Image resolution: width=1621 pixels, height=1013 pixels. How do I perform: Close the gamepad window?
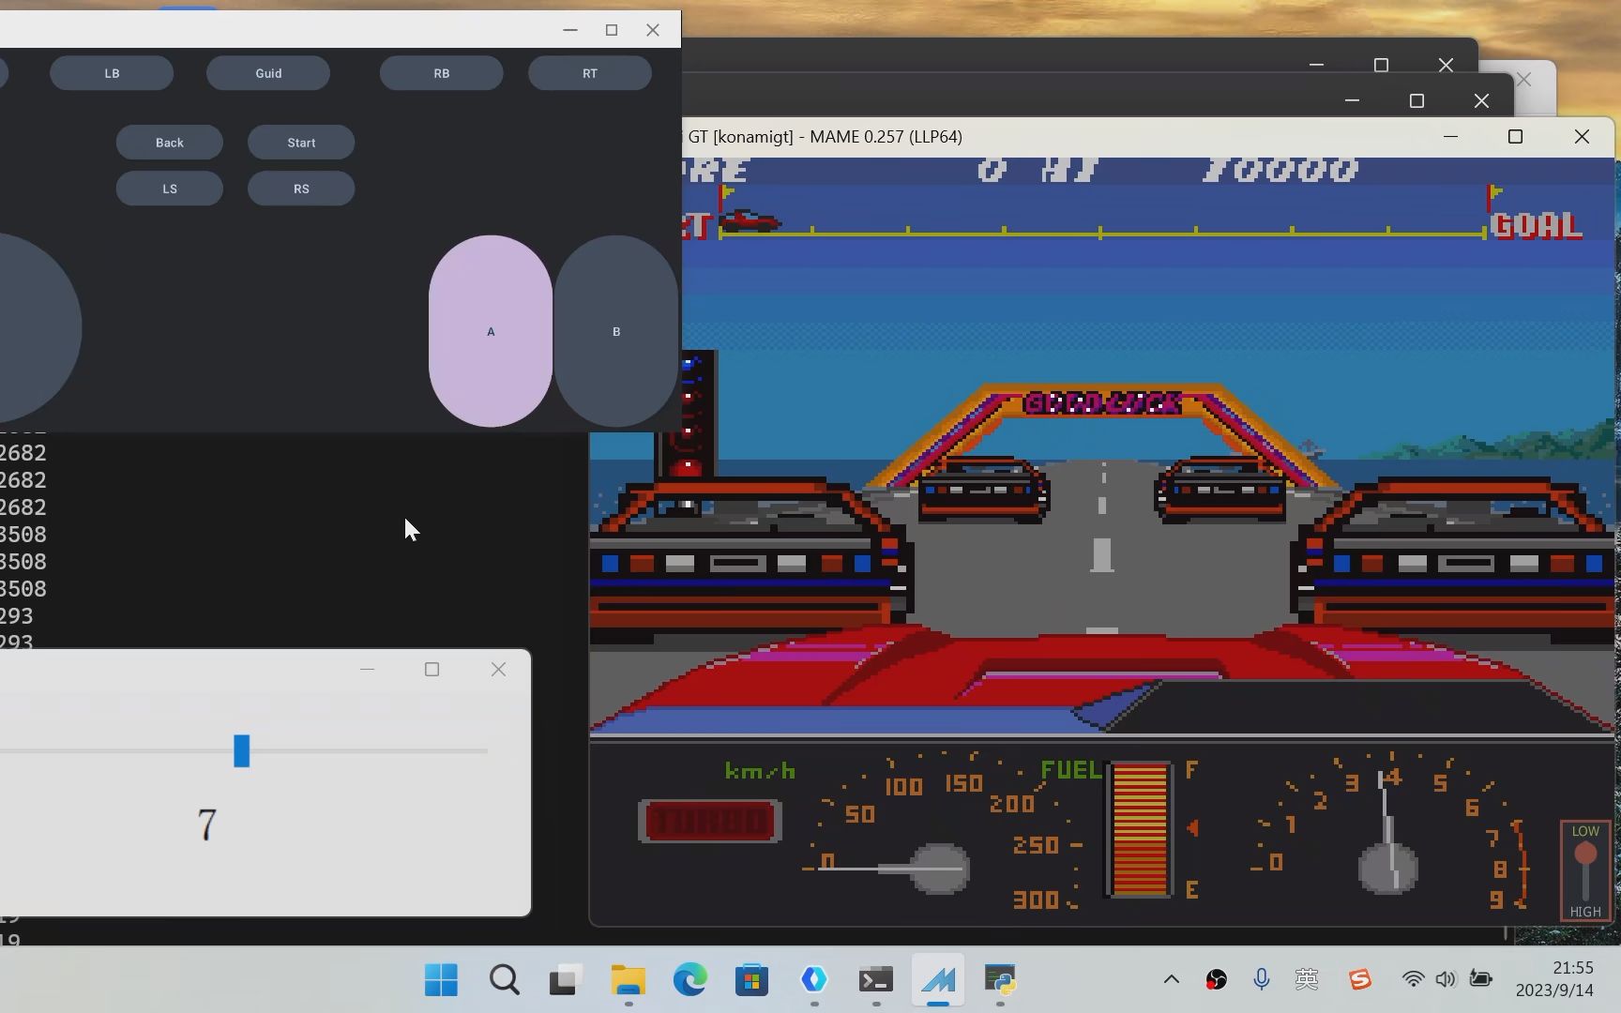tap(653, 30)
